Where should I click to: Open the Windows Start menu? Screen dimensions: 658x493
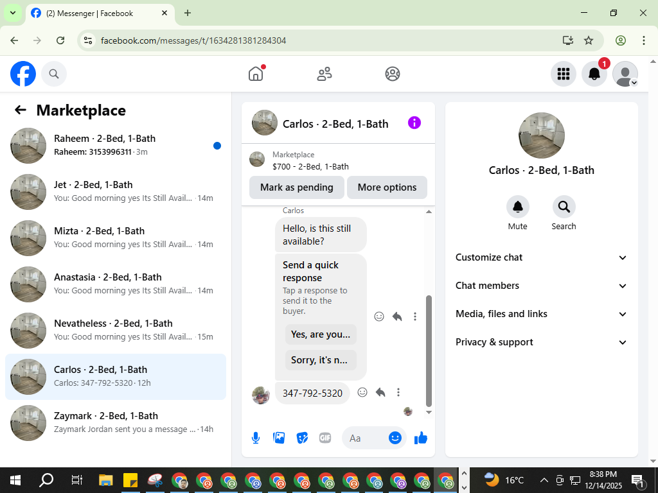click(x=15, y=480)
